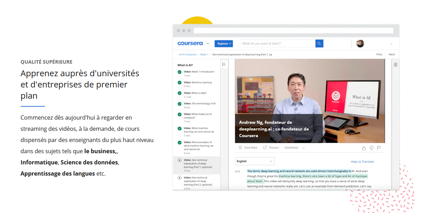The height and width of the screenshot is (213, 424).
Task: Click the Discuss share icon
Action: point(265,148)
